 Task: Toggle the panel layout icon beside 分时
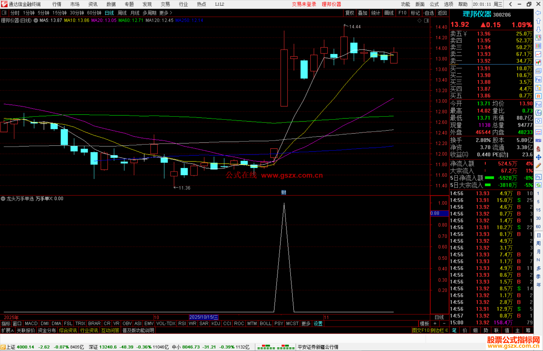(4, 13)
